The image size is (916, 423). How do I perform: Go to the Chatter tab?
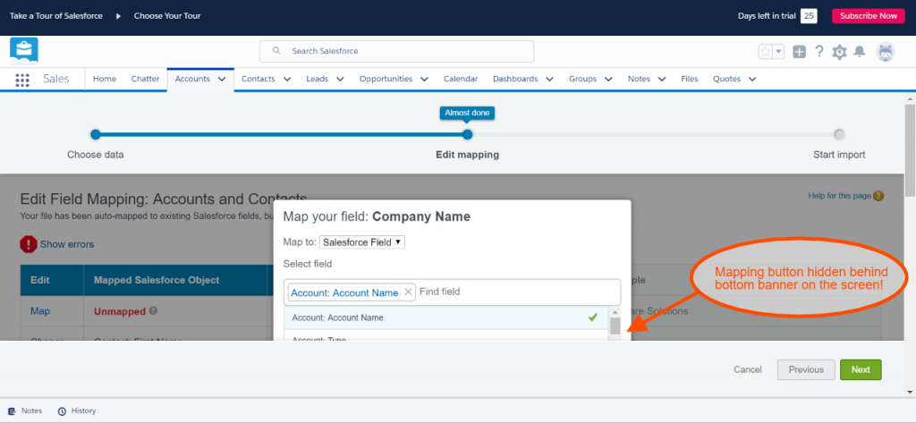[146, 79]
